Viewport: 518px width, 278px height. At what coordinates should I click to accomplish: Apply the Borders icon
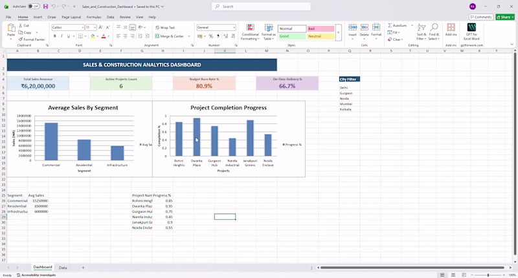pos(80,36)
